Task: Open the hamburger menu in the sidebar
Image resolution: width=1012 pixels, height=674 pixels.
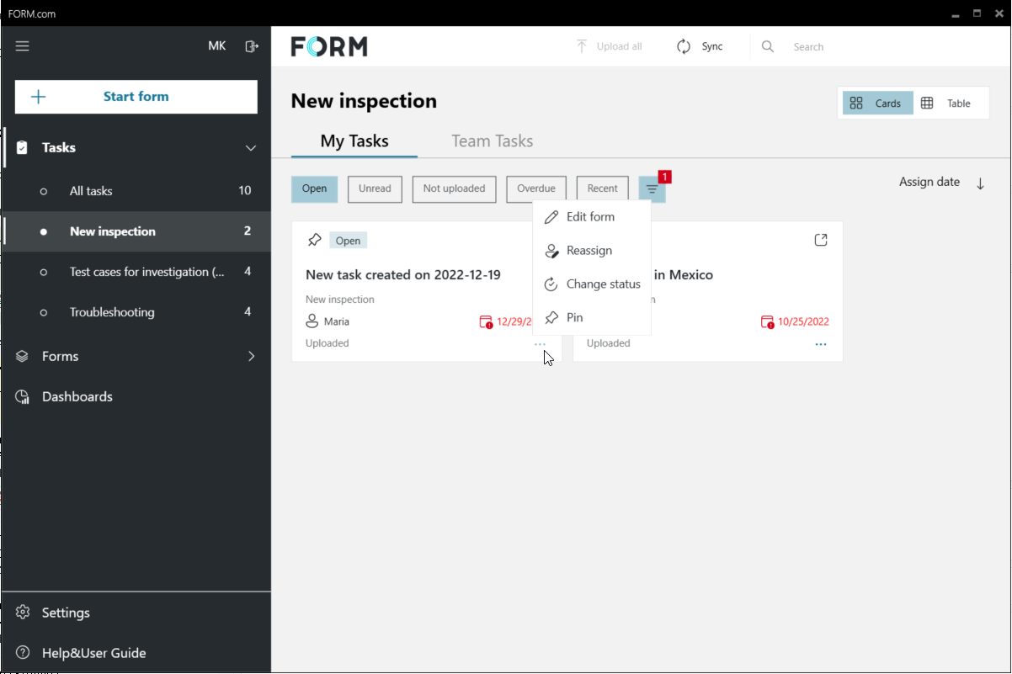Action: 22,46
